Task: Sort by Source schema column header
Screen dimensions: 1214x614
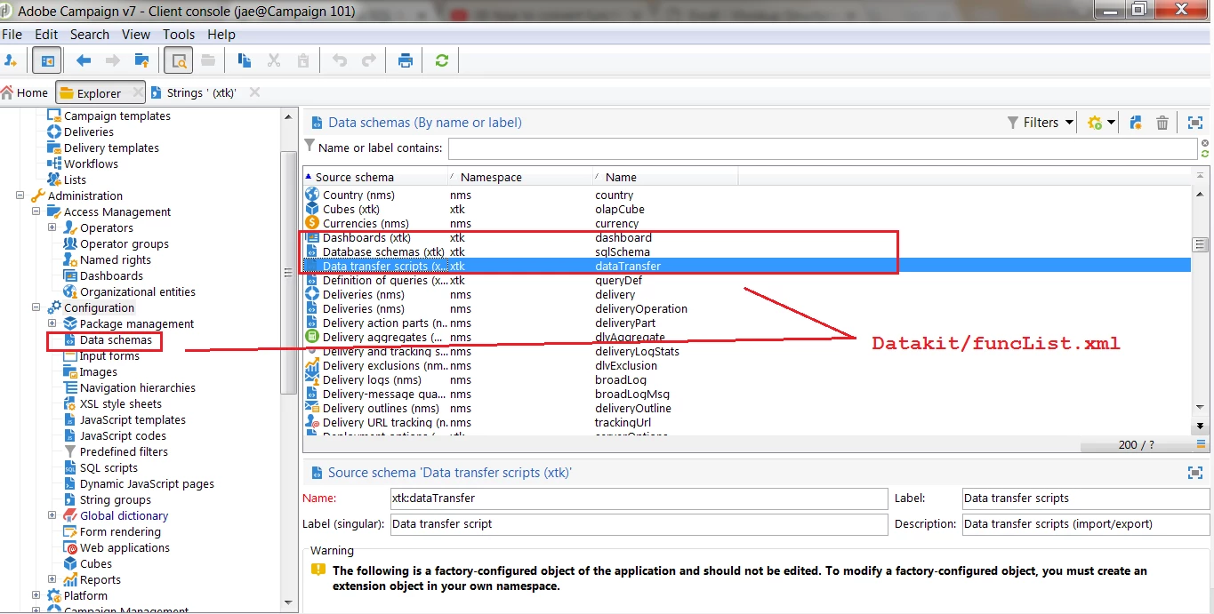Action: [x=375, y=177]
